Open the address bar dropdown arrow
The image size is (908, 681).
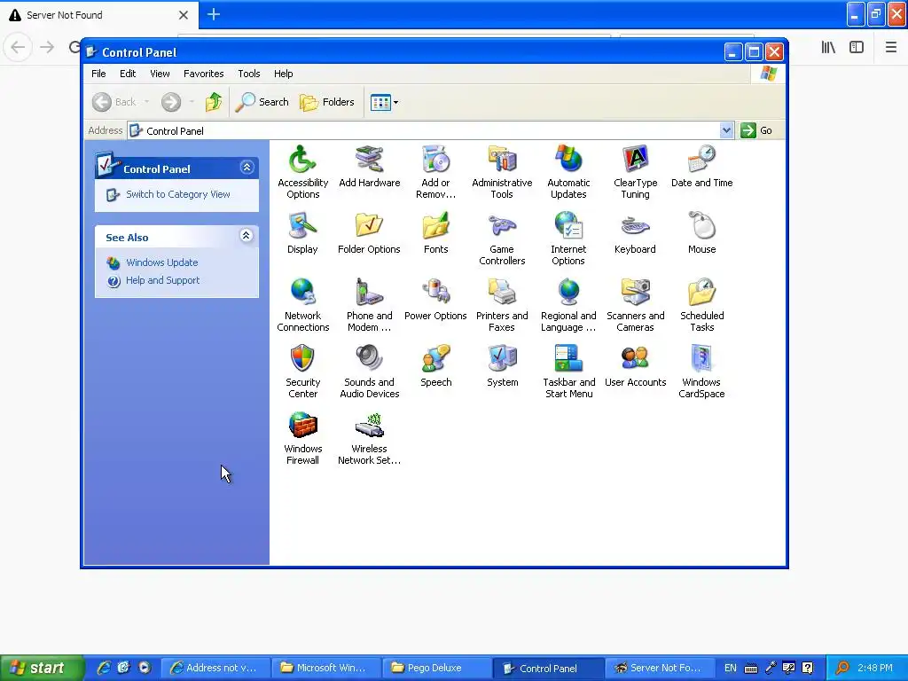(x=727, y=130)
